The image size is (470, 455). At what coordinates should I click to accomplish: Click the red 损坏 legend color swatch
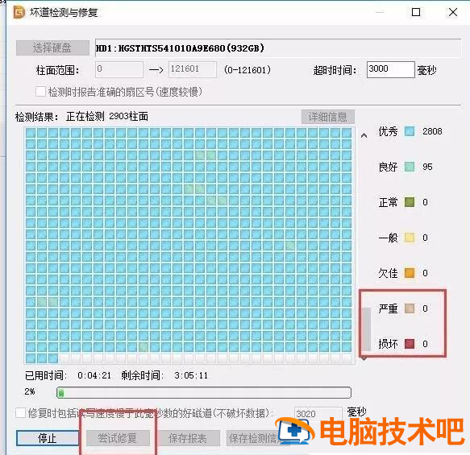pos(410,344)
